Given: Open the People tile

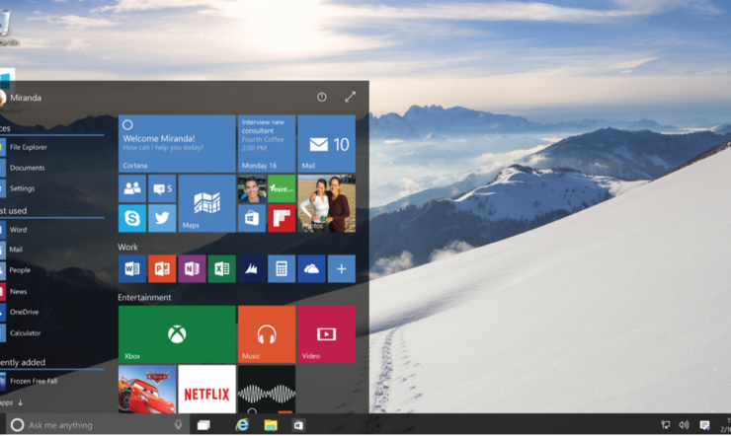Looking at the screenshot, I should [x=132, y=188].
